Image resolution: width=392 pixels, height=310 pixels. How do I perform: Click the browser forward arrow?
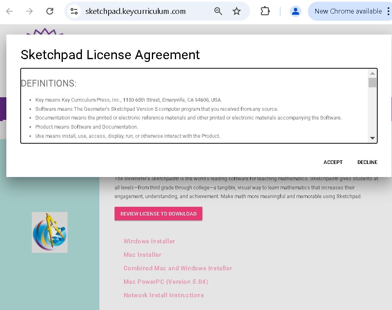(x=29, y=11)
